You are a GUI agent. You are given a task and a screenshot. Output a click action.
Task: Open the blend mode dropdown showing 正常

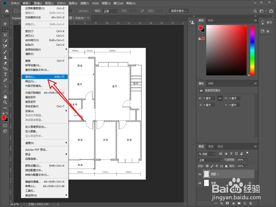click(210, 160)
